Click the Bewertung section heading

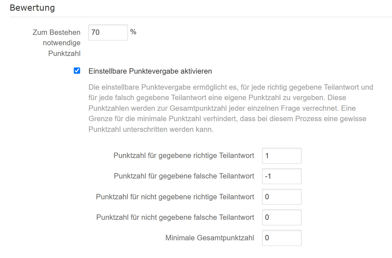[32, 8]
